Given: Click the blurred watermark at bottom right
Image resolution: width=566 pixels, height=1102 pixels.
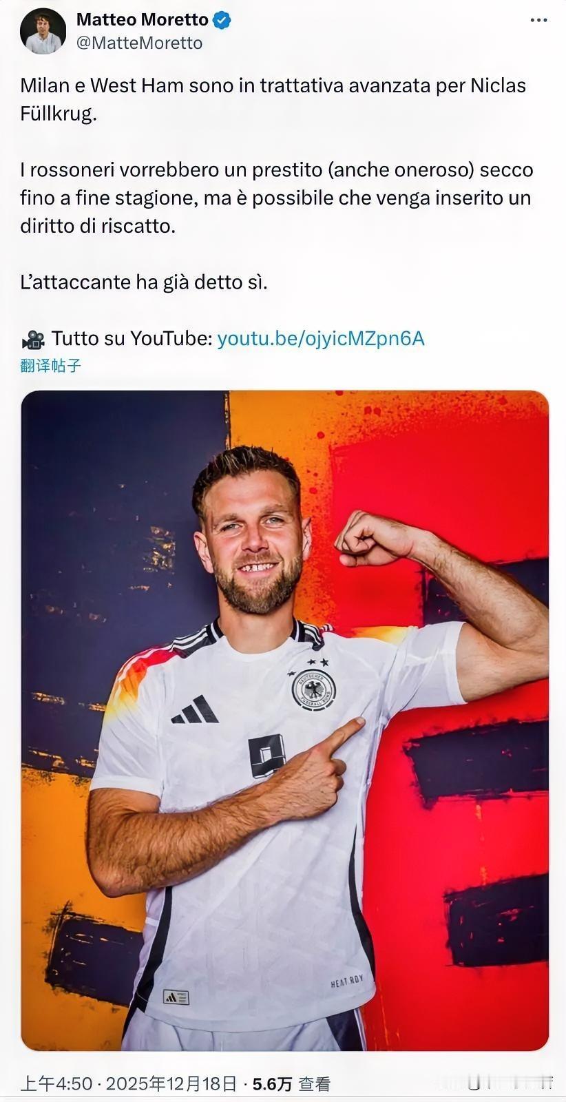Looking at the screenshot, I should click(508, 1083).
